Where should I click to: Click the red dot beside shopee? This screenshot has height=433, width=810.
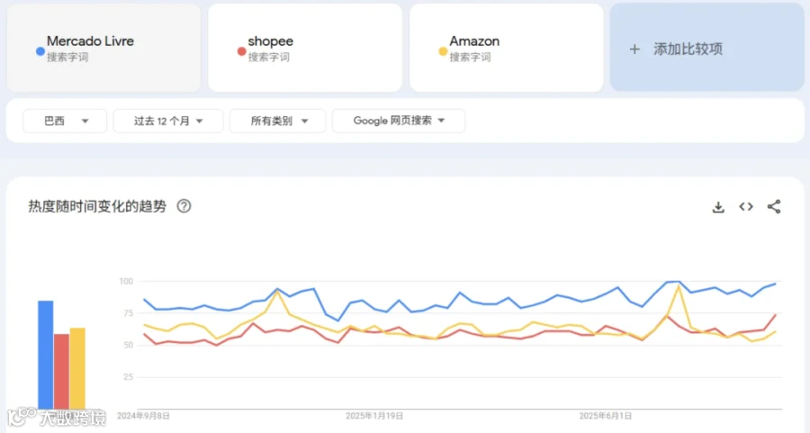tap(241, 51)
